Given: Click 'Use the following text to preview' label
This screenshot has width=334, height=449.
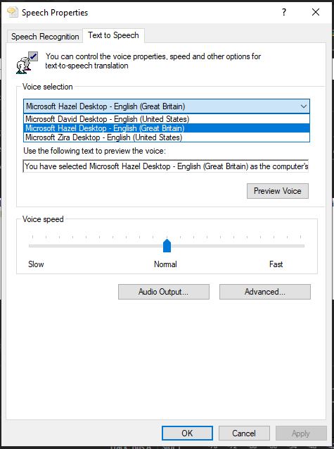Looking at the screenshot, I should 94,151.
